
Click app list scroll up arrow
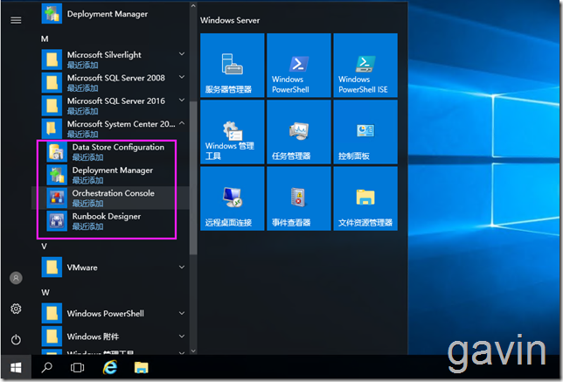pos(193,6)
